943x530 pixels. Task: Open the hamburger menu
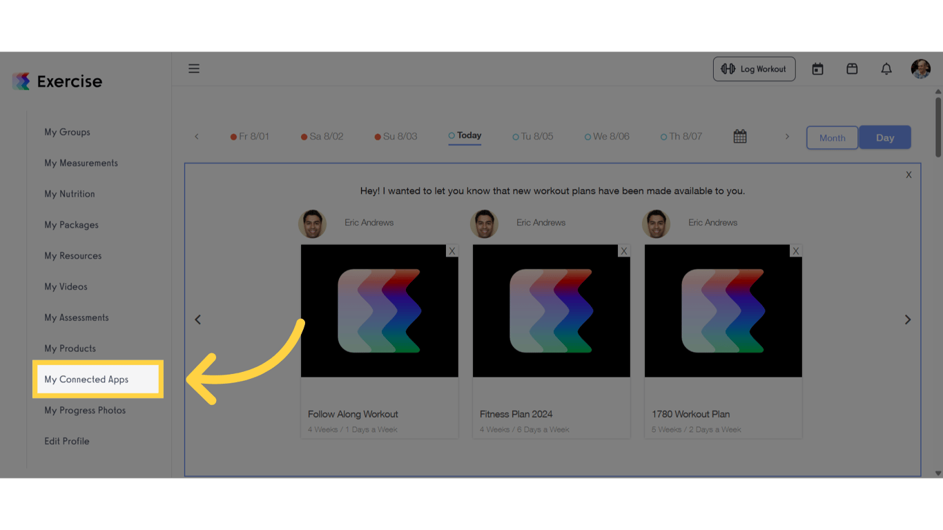[194, 68]
